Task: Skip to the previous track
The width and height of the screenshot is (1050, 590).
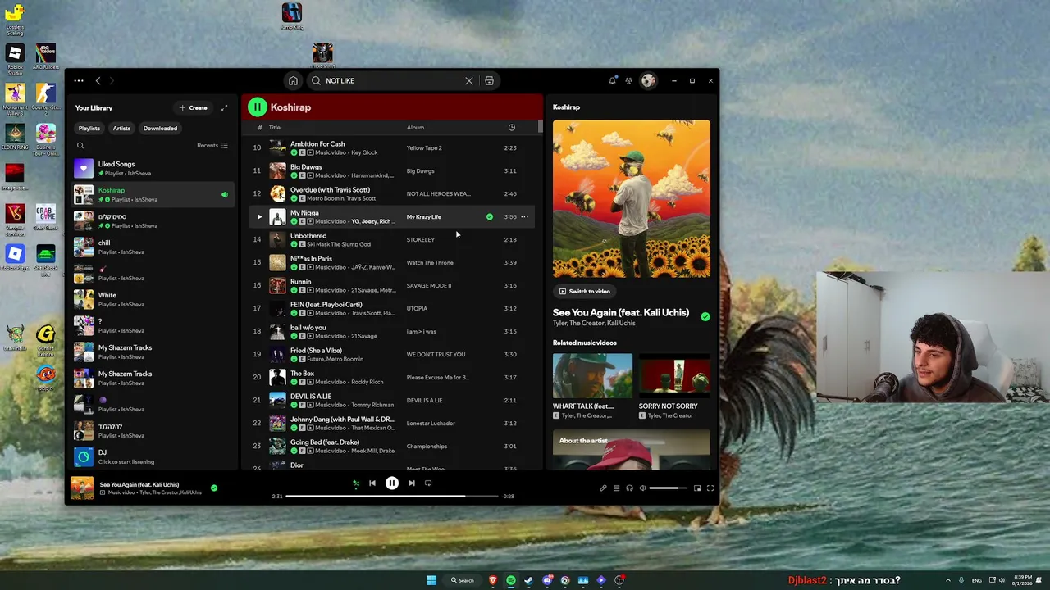Action: [x=372, y=483]
